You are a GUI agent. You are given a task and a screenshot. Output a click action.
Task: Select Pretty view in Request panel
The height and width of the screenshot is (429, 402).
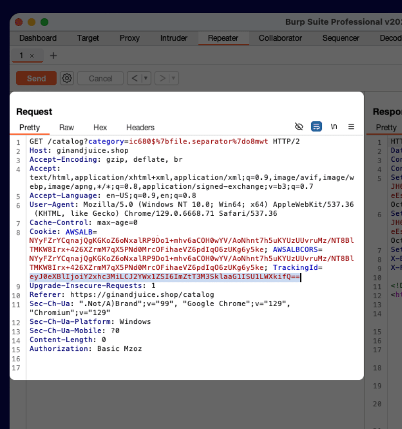tap(29, 127)
